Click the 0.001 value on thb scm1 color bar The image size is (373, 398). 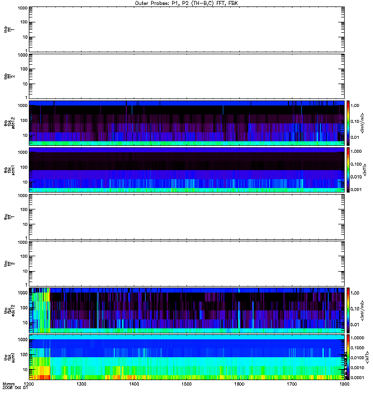point(356,190)
